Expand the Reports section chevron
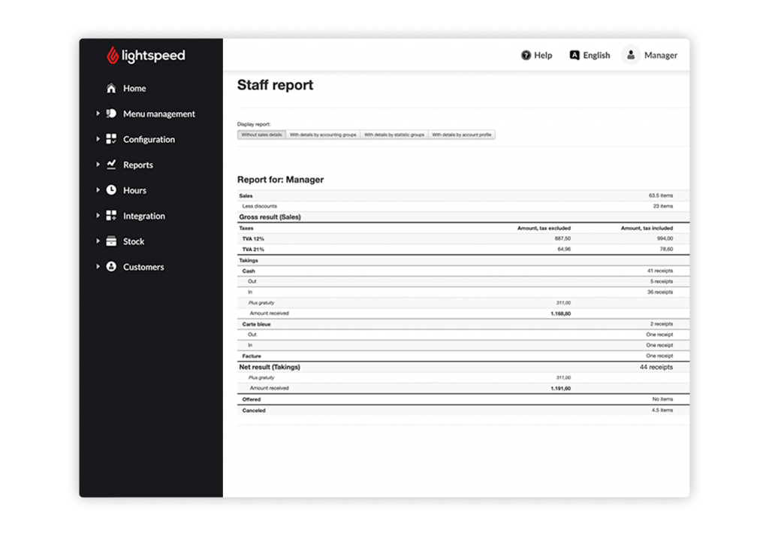The width and height of the screenshot is (769, 539). (98, 165)
